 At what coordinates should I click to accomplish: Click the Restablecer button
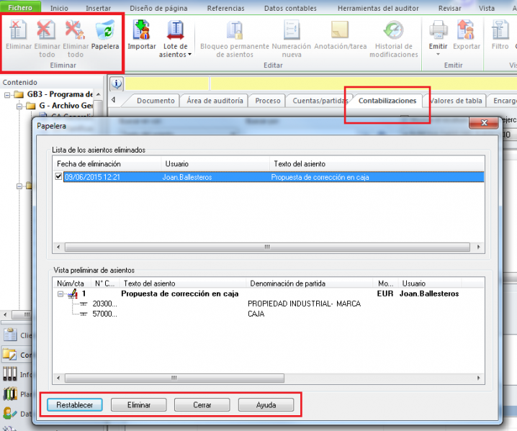click(75, 404)
